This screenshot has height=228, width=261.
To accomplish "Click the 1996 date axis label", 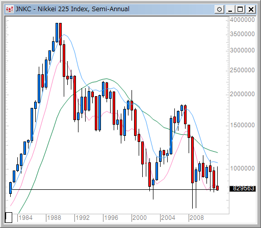I will tap(111, 218).
